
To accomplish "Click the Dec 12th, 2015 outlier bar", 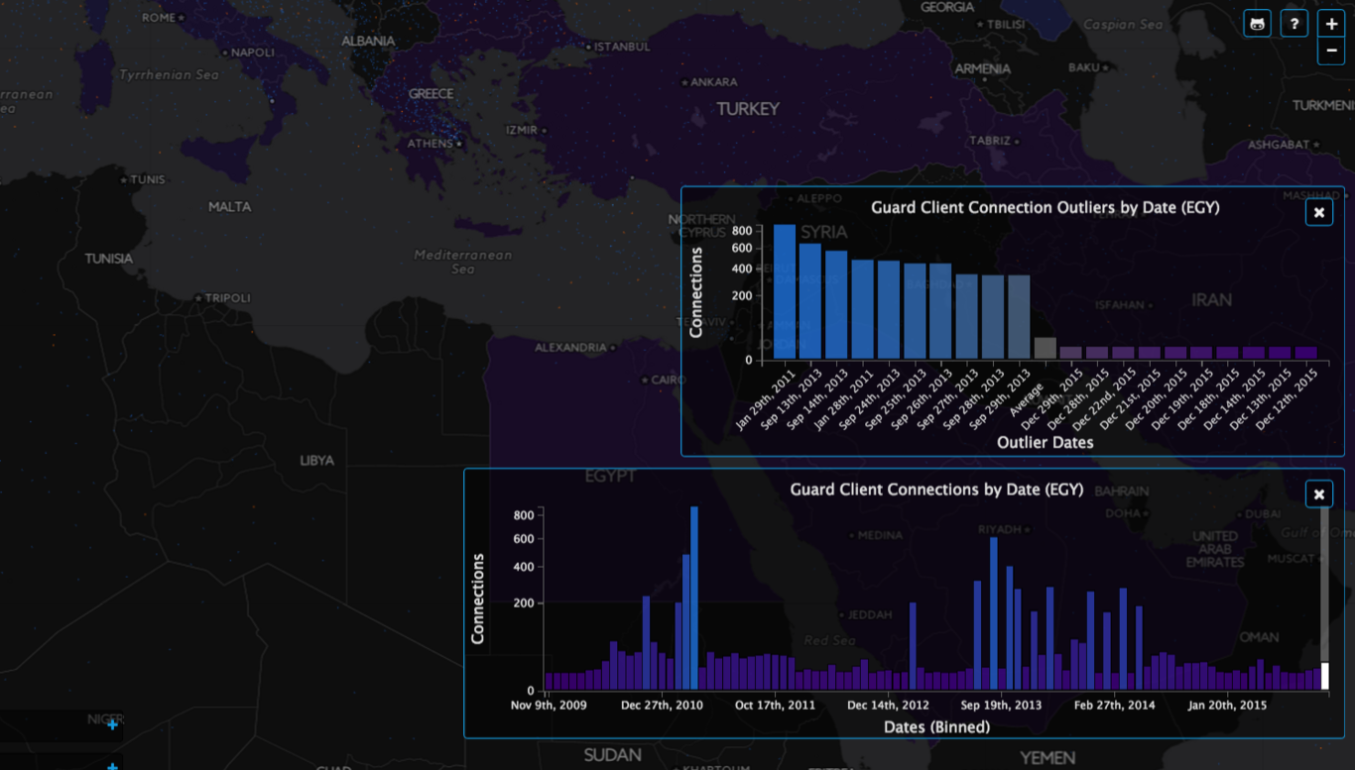I will click(x=1305, y=352).
